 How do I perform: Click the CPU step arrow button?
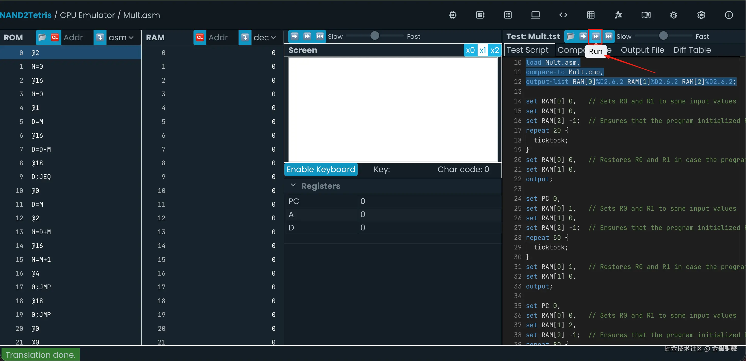tap(294, 36)
